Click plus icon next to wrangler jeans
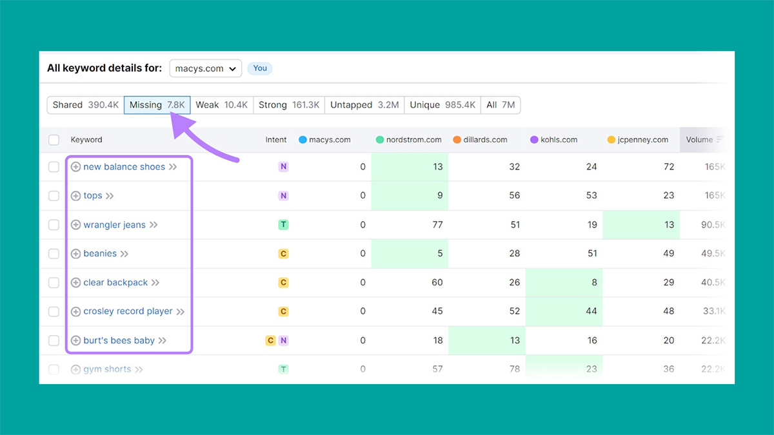 (75, 225)
